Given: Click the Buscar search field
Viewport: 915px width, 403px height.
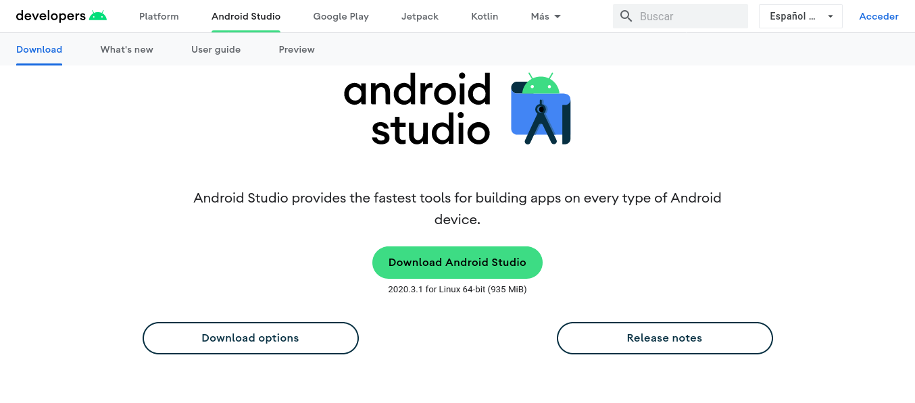Looking at the screenshot, I should coord(681,16).
